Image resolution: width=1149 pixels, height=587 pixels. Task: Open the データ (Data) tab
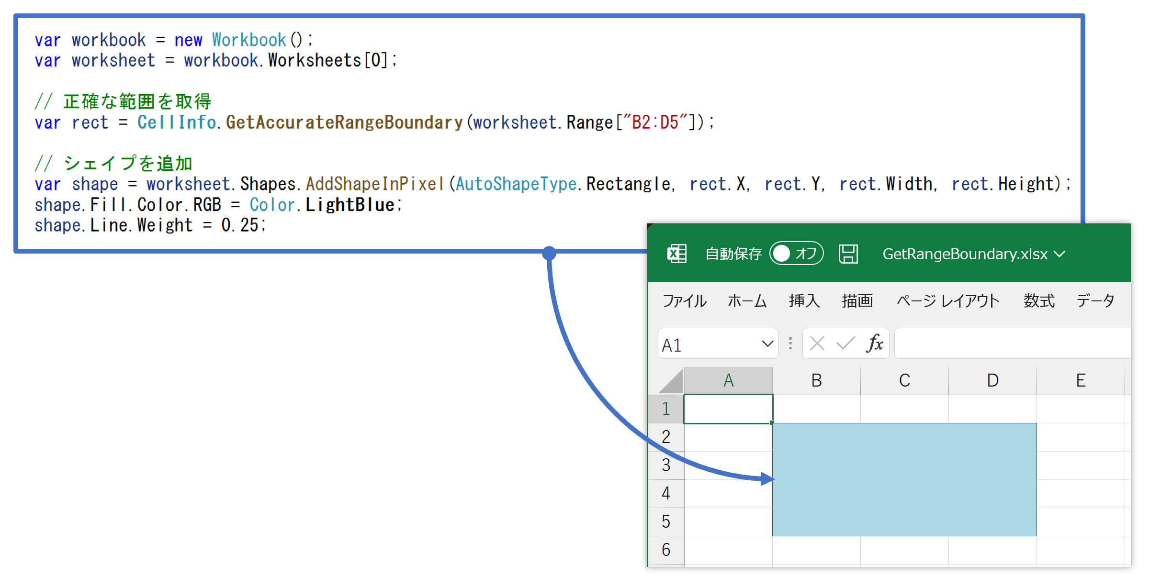[1096, 301]
